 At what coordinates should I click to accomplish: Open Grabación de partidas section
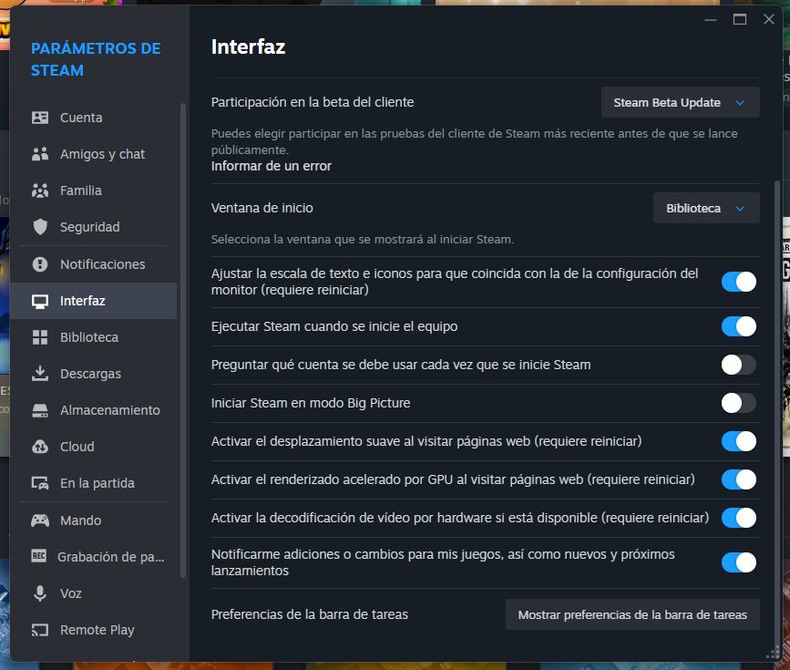pos(111,557)
